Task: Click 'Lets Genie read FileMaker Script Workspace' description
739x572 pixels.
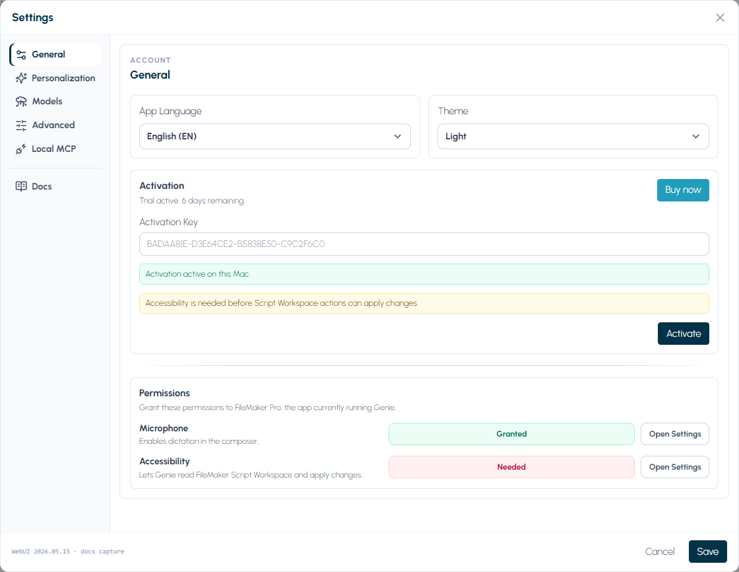Action: tap(250, 476)
